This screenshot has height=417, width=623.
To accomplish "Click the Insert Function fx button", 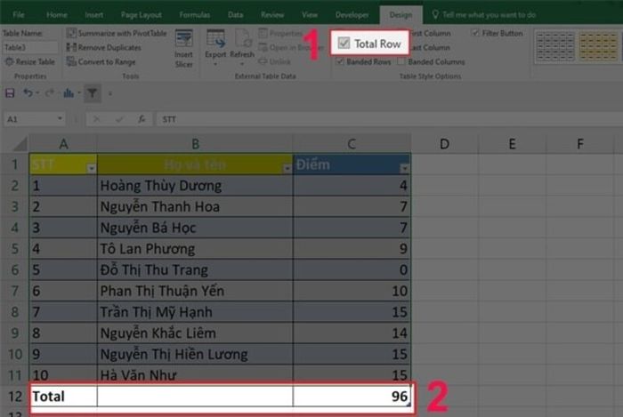I will (x=142, y=119).
